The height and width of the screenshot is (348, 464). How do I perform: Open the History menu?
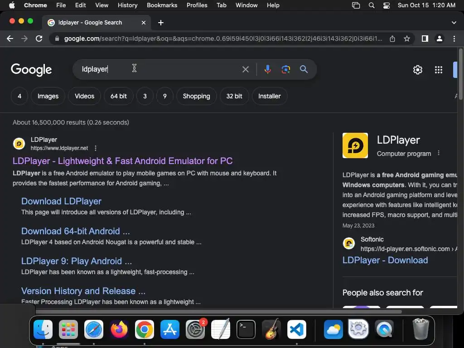tap(127, 5)
